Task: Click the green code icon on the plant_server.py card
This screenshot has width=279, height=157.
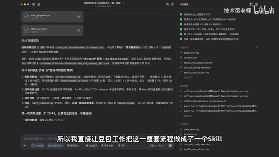Action: tap(27, 30)
